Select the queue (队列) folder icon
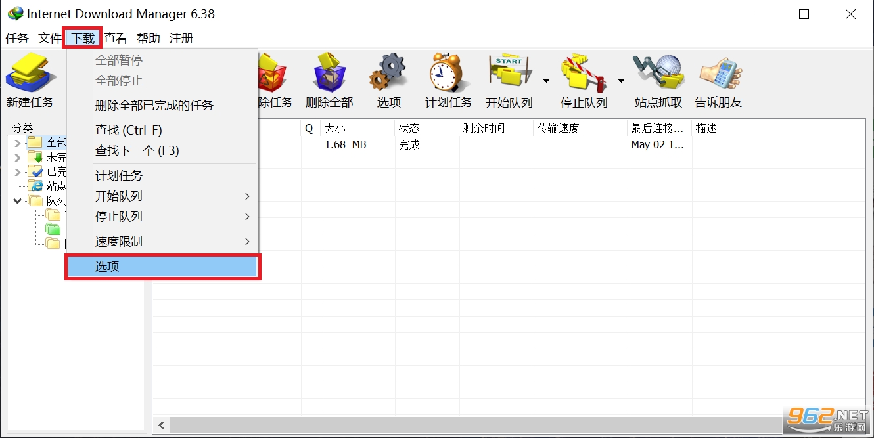This screenshot has width=874, height=438. (x=35, y=201)
